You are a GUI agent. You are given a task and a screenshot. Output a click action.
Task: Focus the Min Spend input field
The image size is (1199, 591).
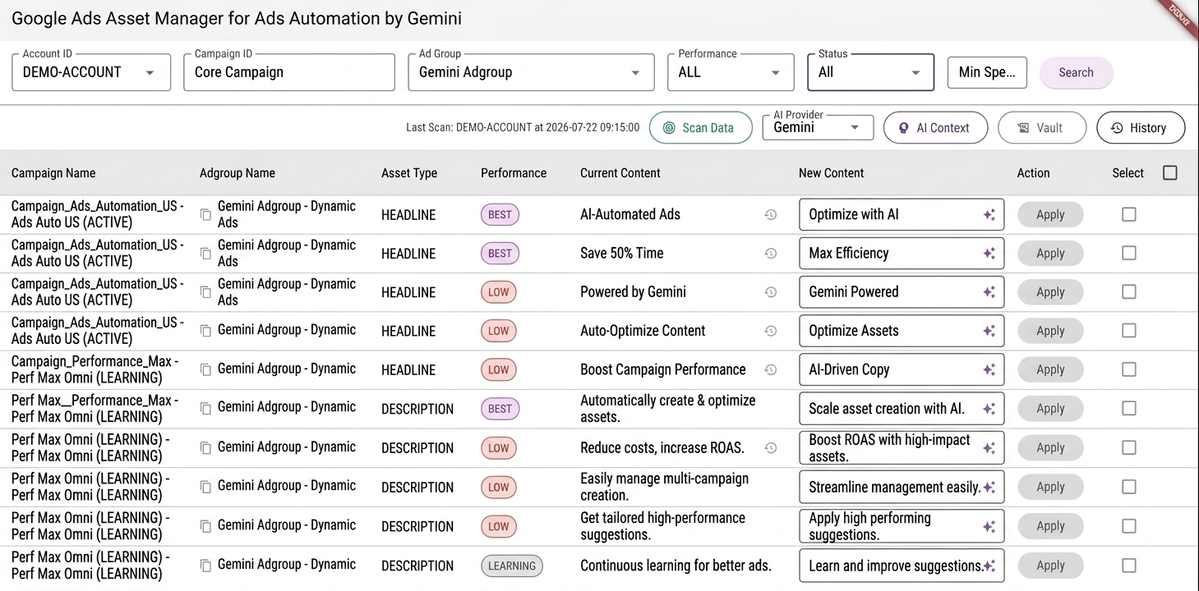[x=987, y=72]
